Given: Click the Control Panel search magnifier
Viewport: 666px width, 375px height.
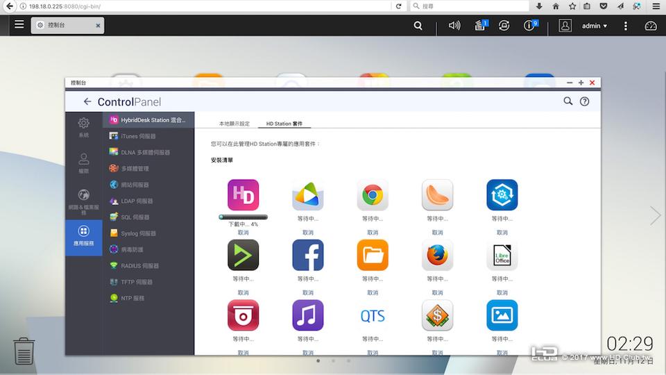Looking at the screenshot, I should [568, 101].
